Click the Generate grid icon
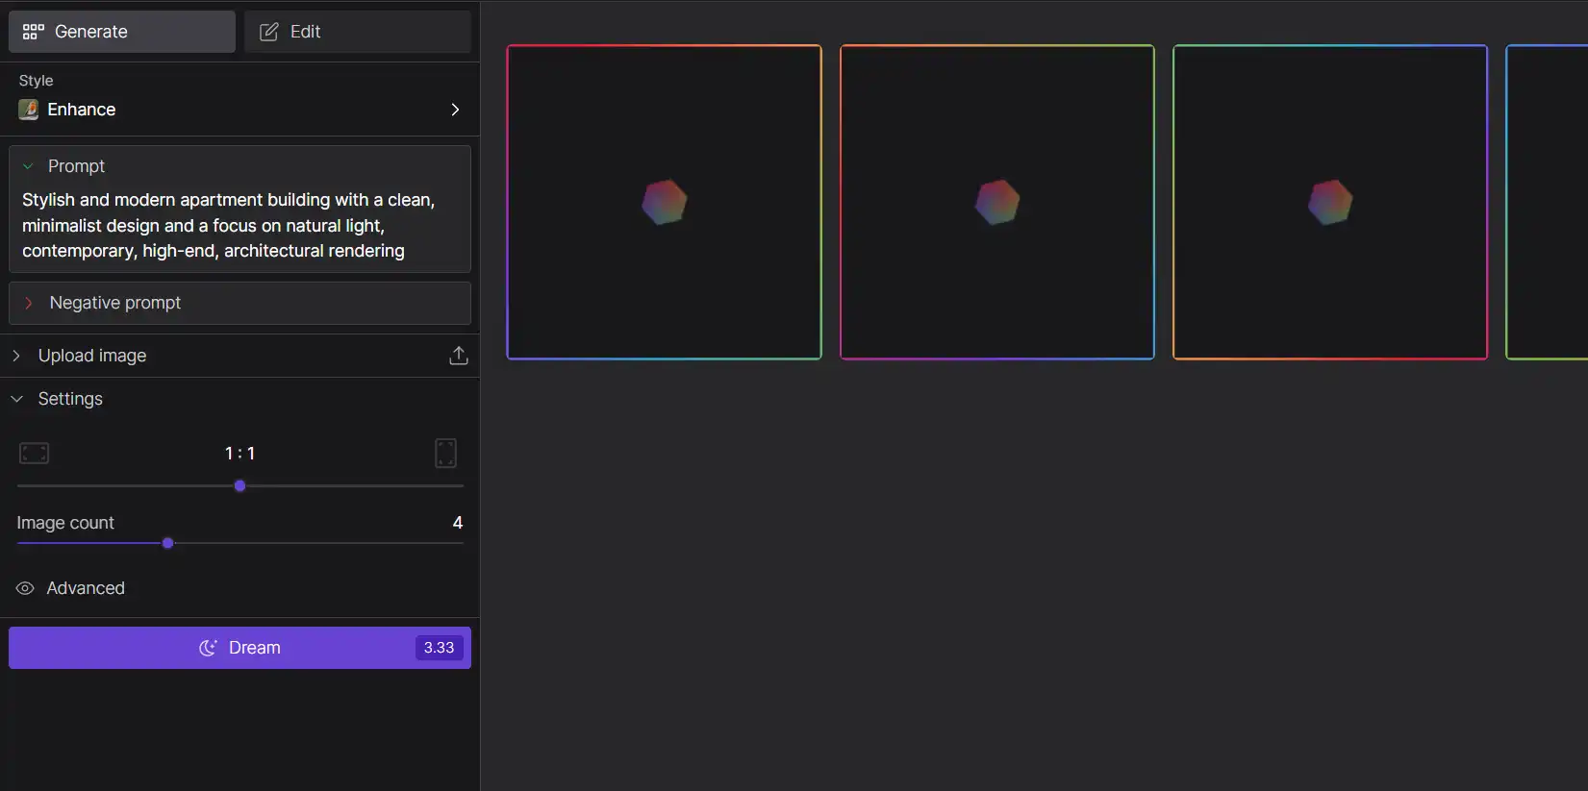Screen dimensions: 1588x791 (34, 32)
